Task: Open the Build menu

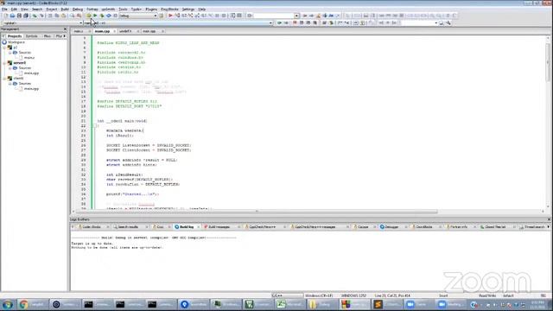Action: click(65, 10)
